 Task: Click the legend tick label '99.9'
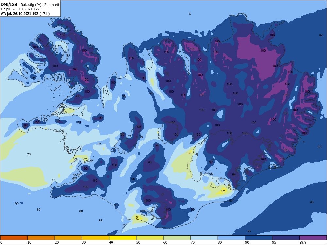pyautogui.click(x=302, y=242)
